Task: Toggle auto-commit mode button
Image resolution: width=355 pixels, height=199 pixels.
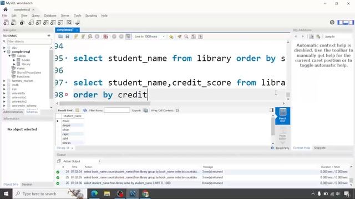Action: (128, 36)
